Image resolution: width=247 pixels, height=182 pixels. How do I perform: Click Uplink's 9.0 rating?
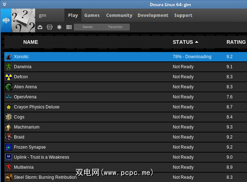coord(230,157)
